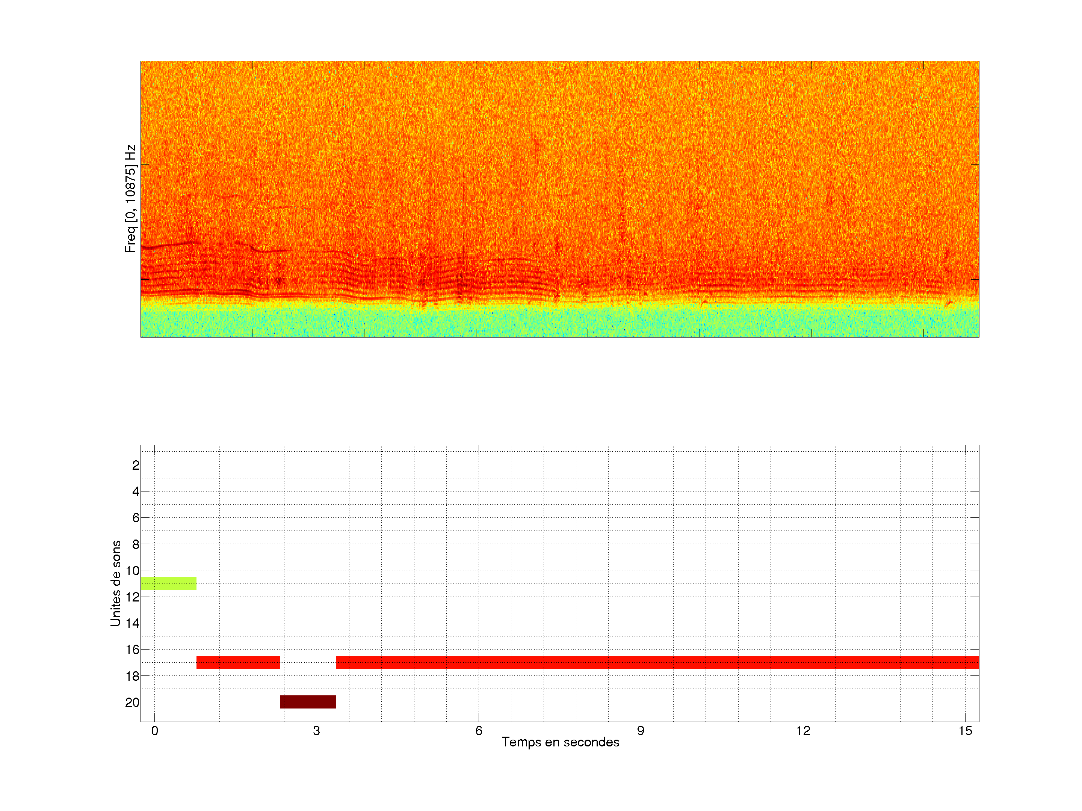Click the x-axis tick label 9
Viewport: 1082px width, 811px height.
(x=640, y=731)
